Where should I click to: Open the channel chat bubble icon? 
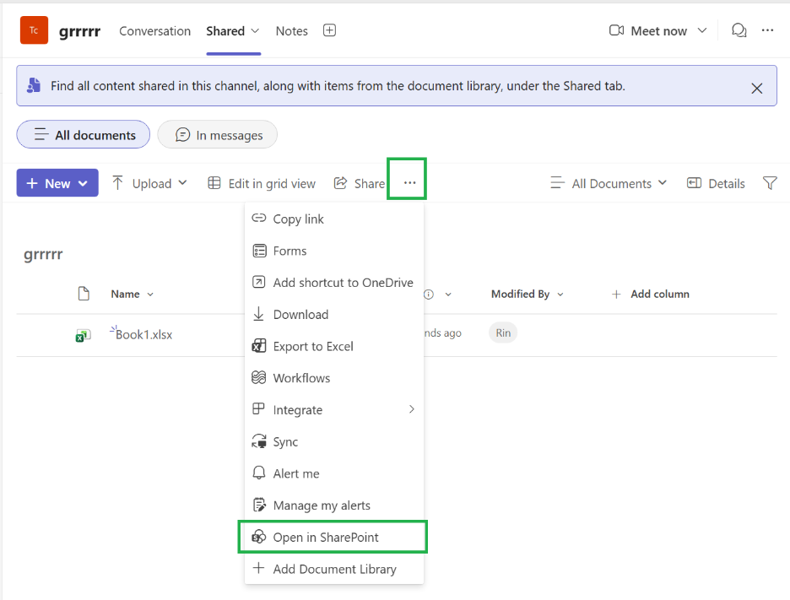click(x=739, y=30)
